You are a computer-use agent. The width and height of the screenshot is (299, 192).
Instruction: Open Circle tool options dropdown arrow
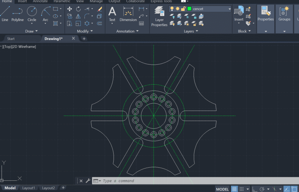(32, 24)
